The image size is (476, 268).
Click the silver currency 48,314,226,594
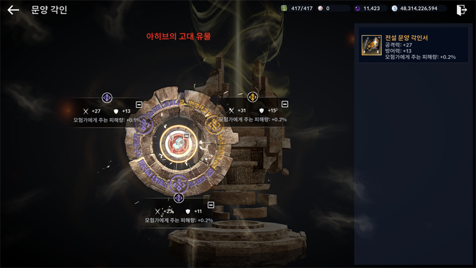pyautogui.click(x=415, y=8)
